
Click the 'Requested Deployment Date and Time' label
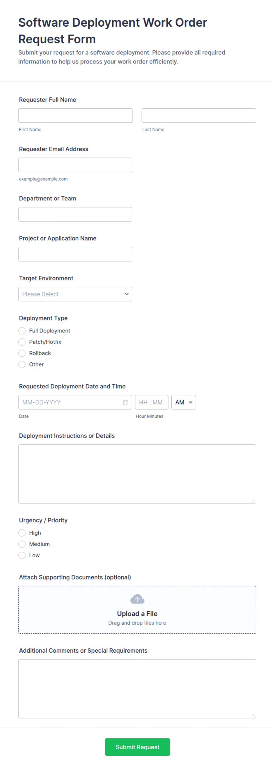pos(72,386)
